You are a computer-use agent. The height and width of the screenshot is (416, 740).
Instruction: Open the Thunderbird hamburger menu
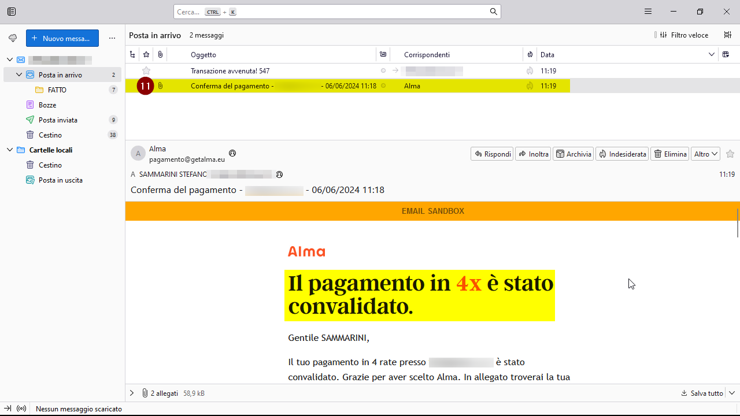coord(648,12)
